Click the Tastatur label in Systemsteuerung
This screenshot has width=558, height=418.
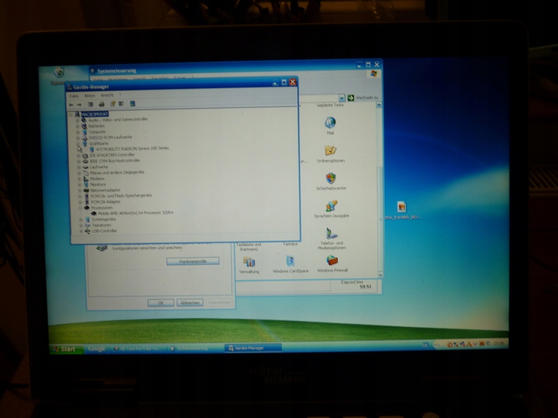coord(290,244)
